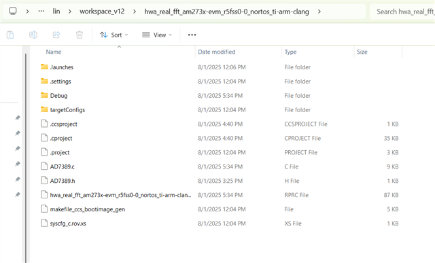Expand the breadcrumb chevron after the monitor icon

pyautogui.click(x=27, y=12)
